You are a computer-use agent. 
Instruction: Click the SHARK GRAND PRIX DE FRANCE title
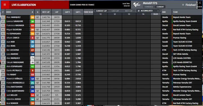(82, 5)
